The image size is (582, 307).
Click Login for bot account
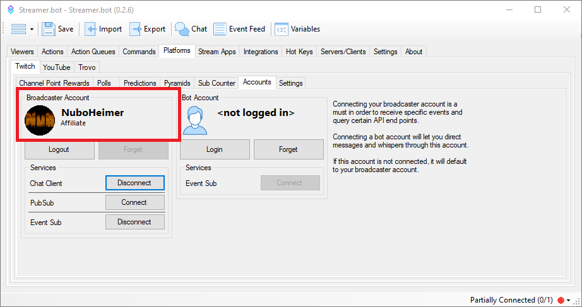pos(215,149)
